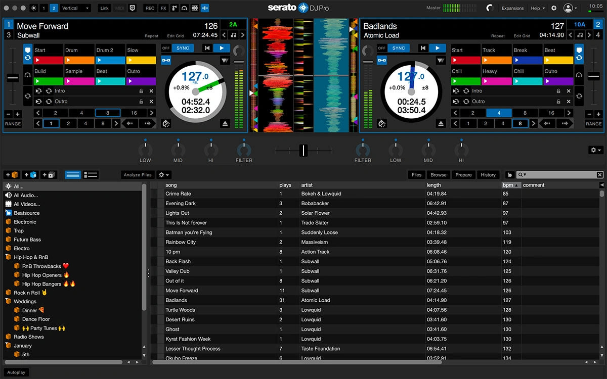Click tempo tap icon on Move Forward deck
Viewport: 607px width, 379px height.
[x=166, y=123]
